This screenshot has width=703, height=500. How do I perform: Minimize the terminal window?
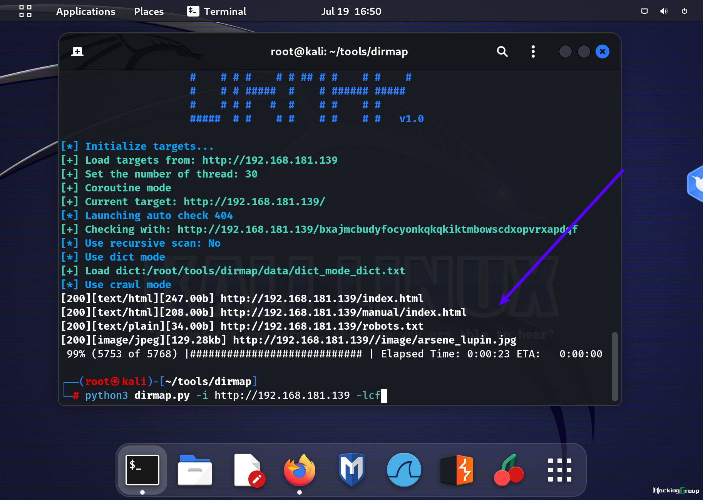[x=565, y=51]
